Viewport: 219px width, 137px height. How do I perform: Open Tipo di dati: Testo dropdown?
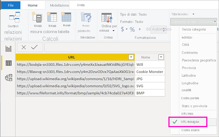(134, 15)
